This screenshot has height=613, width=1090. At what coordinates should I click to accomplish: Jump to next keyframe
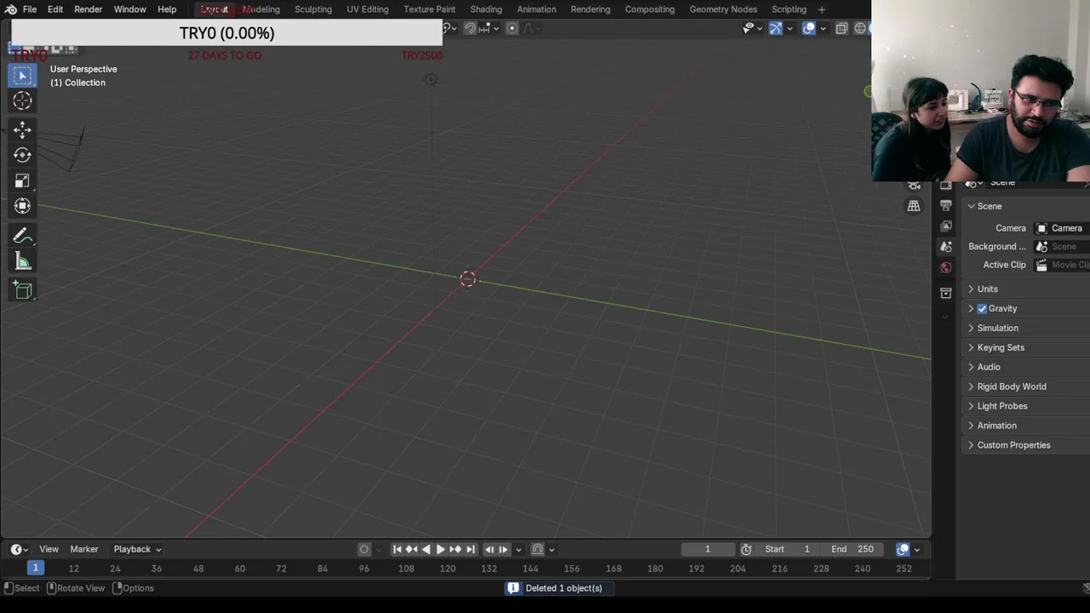(455, 549)
